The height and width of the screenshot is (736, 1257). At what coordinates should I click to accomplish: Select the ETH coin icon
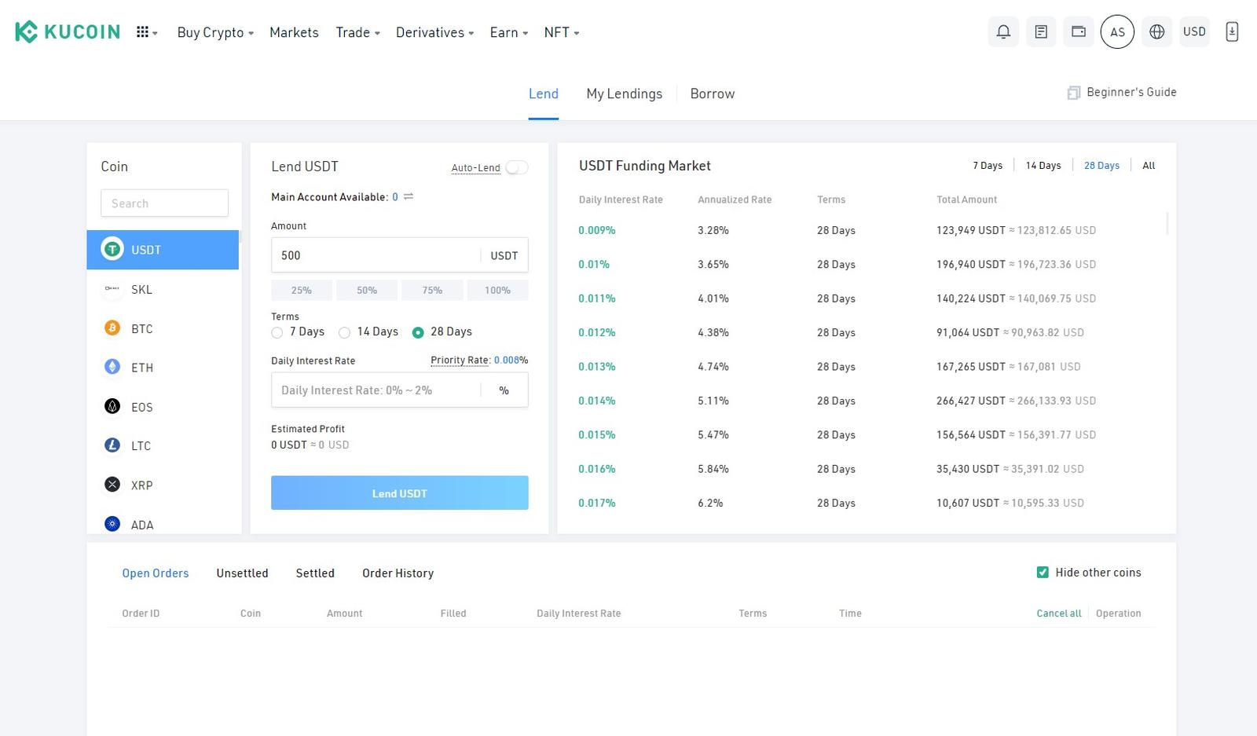click(112, 367)
